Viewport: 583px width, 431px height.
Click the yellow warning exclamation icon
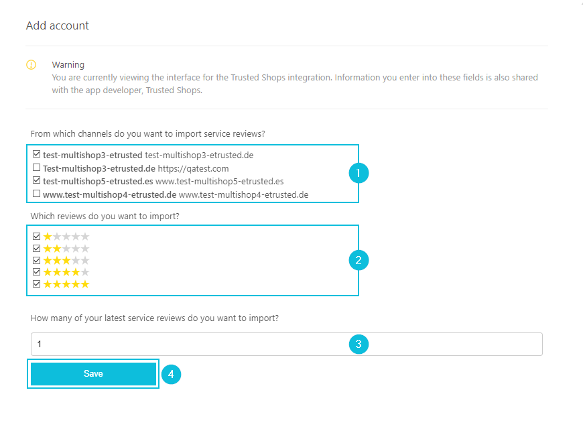point(31,65)
